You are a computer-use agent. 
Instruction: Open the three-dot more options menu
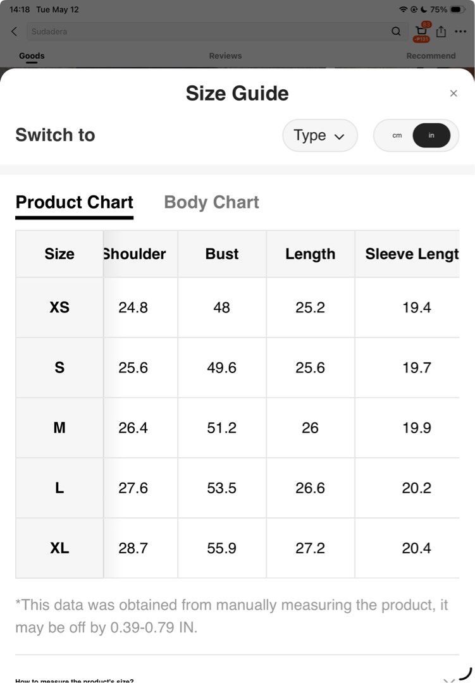(460, 32)
